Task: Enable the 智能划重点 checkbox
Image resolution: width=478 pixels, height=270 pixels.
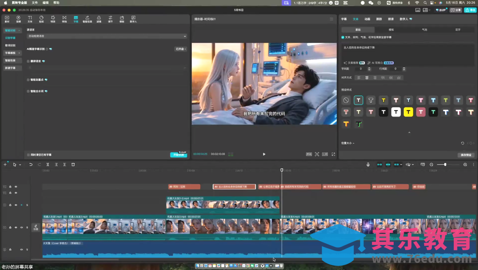Action: coord(28,80)
